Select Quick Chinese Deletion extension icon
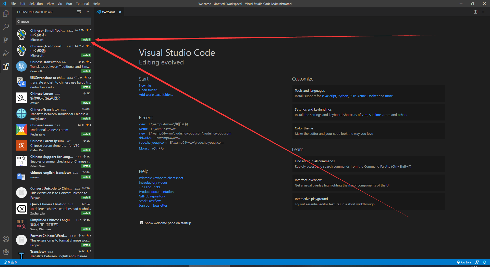 click(x=21, y=208)
